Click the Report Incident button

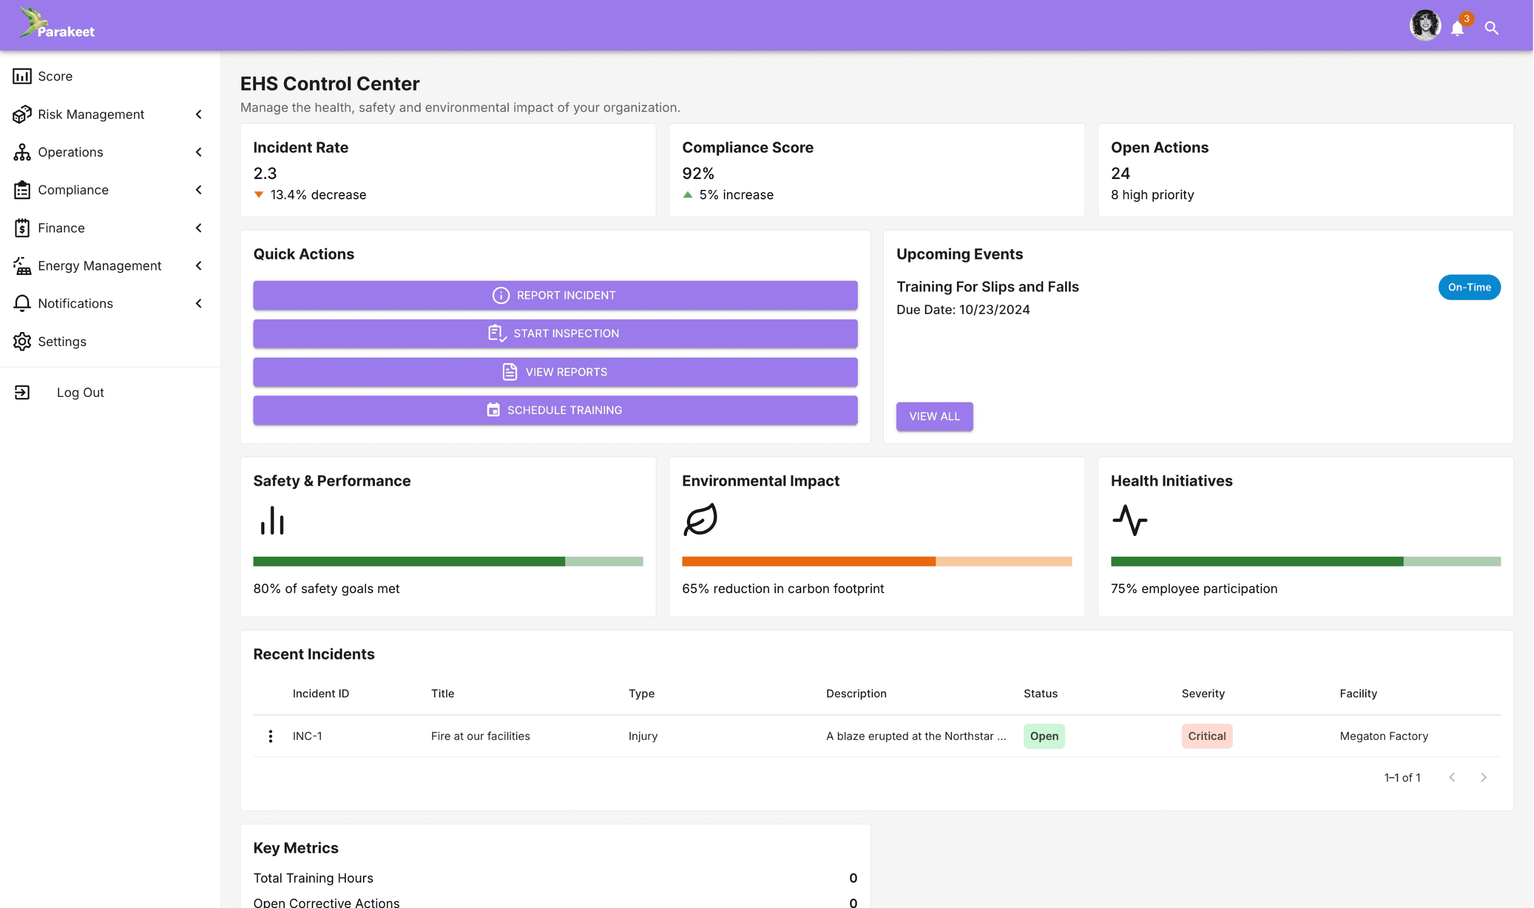click(556, 295)
